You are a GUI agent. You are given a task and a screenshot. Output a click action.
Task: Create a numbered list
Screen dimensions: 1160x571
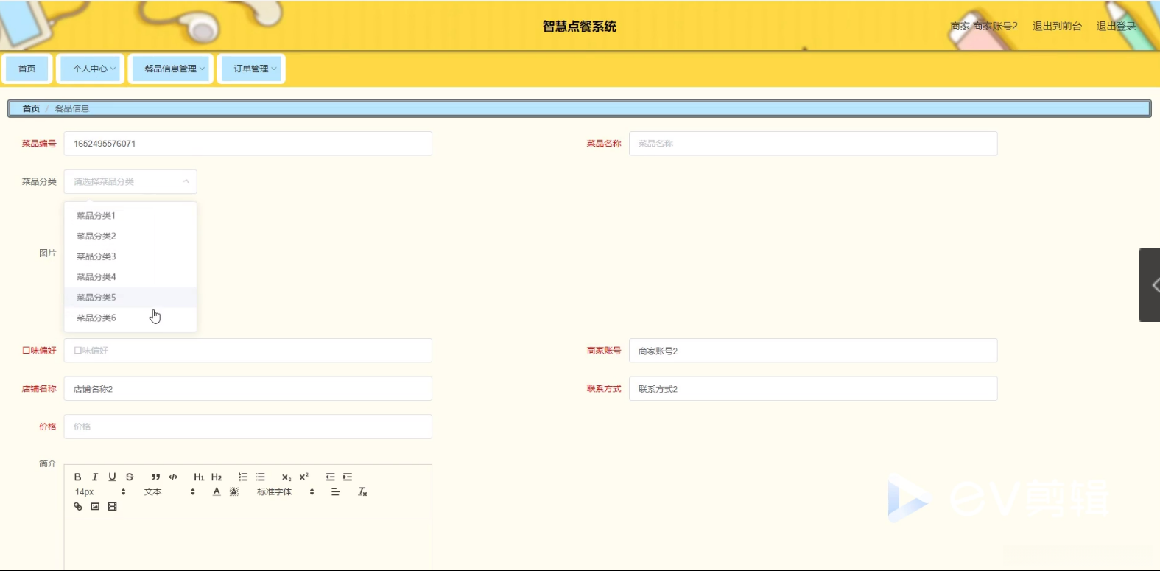tap(243, 477)
